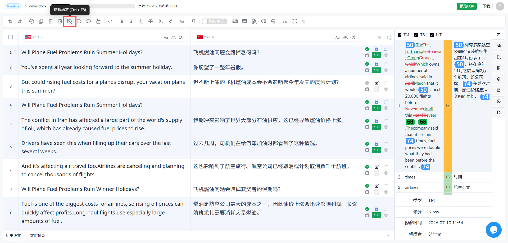Expand the bottom history panel chevron
508x243 pixels.
(388, 236)
